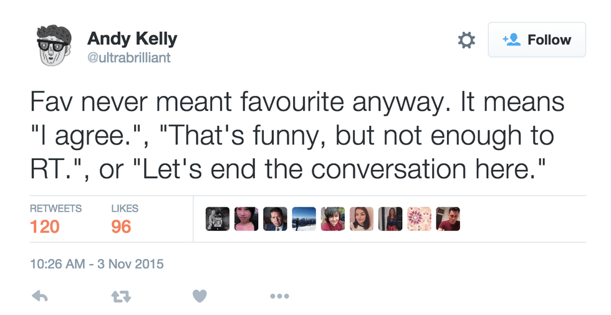Open the liker avatar with the pink top
Image resolution: width=611 pixels, height=315 pixels.
point(246,219)
